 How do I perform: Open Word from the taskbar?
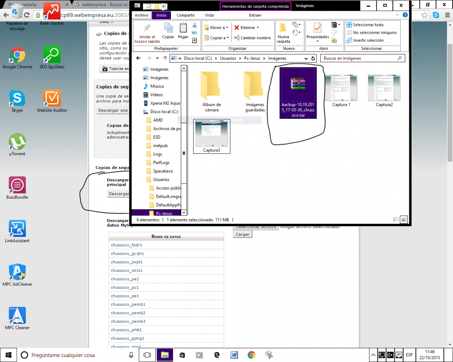click(x=234, y=355)
